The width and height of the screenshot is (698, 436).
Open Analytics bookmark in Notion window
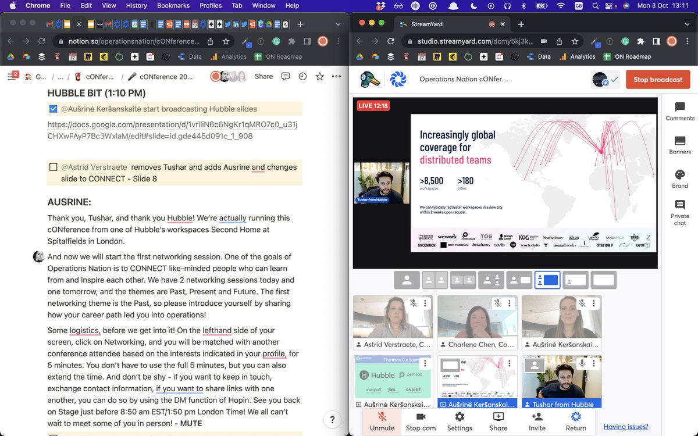228,56
